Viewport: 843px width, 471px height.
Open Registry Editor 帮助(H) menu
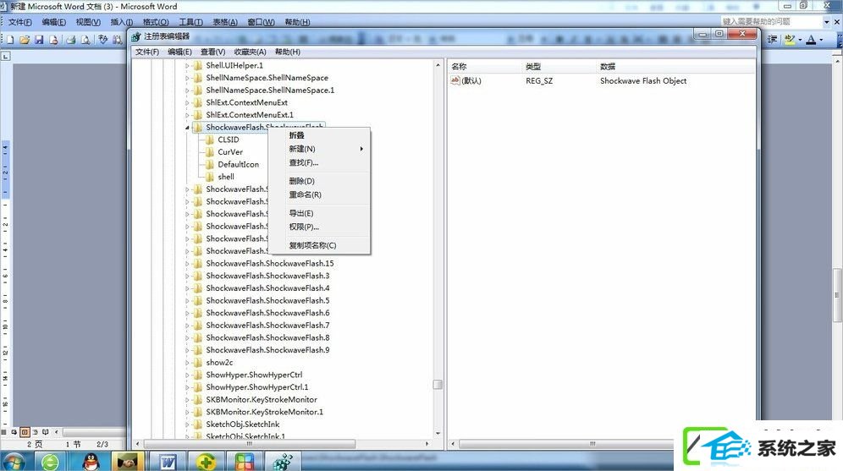coord(288,52)
